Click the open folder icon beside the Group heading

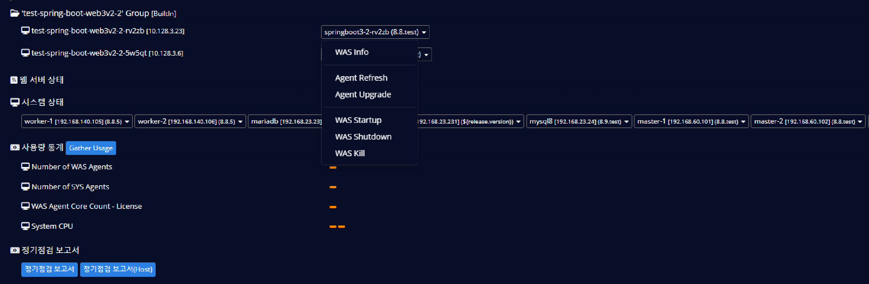(14, 13)
